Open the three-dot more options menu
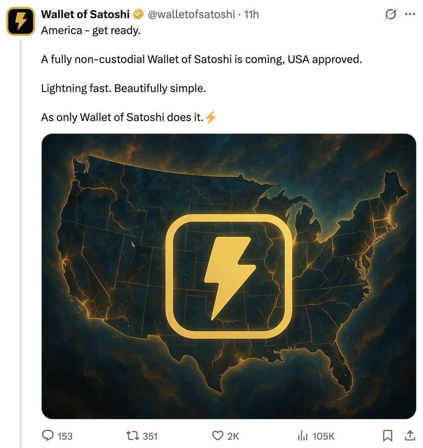This screenshot has height=448, width=423. click(410, 14)
